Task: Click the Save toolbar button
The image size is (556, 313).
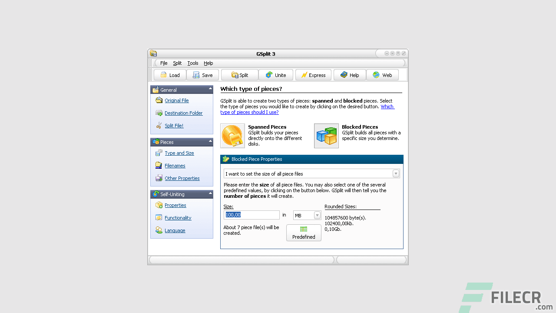Action: point(203,75)
